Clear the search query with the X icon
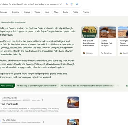The width and height of the screenshot is (128, 125). [x=61, y=4]
